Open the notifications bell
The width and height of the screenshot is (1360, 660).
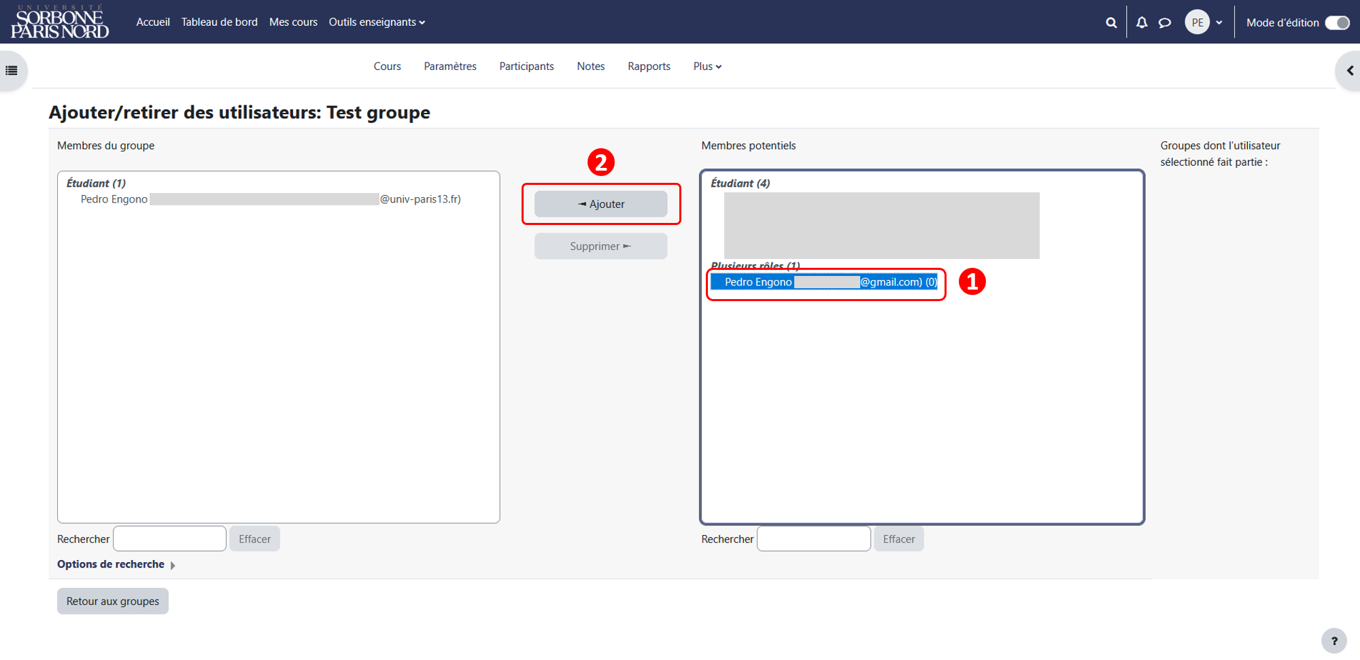point(1142,22)
